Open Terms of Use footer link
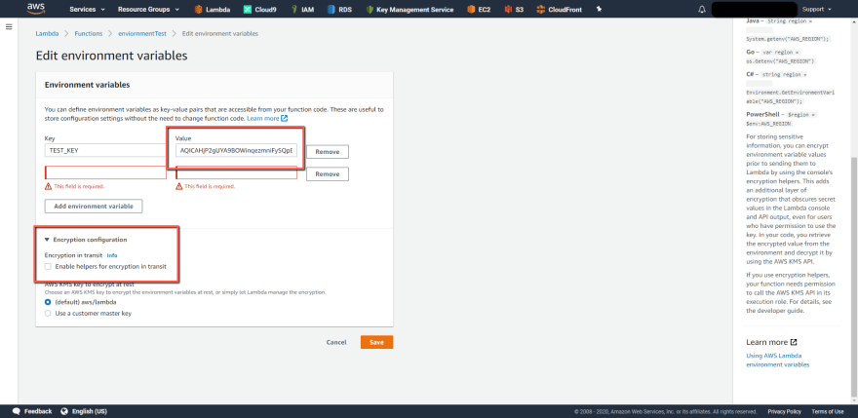The width and height of the screenshot is (858, 418). point(828,411)
